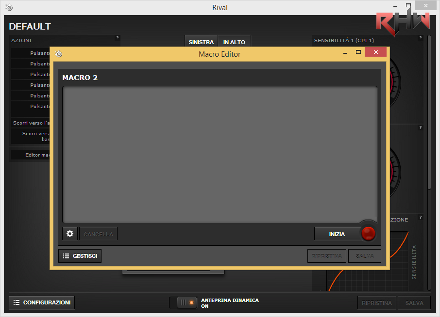Select the SINISTRA tab
Image resolution: width=440 pixels, height=317 pixels.
[201, 42]
